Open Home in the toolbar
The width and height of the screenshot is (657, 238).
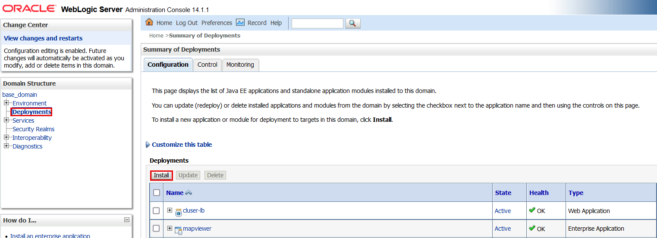tap(164, 23)
